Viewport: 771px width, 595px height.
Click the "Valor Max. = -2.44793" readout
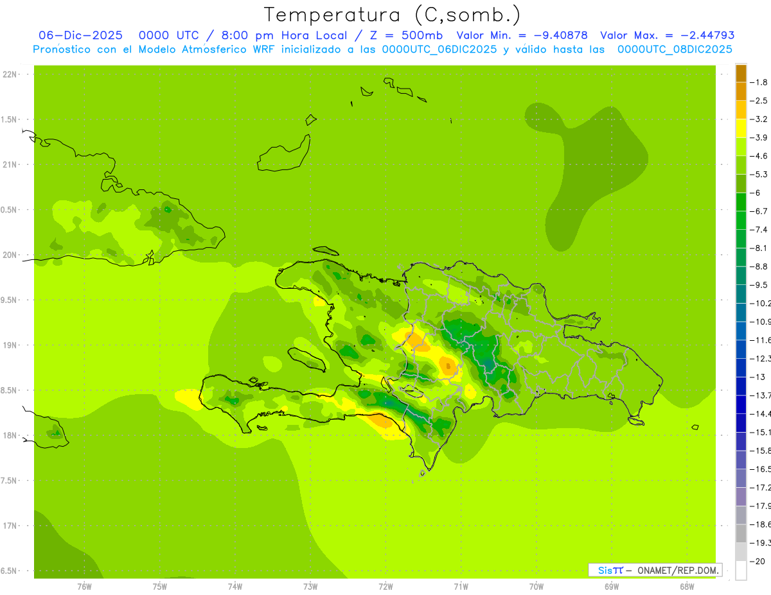coord(668,36)
